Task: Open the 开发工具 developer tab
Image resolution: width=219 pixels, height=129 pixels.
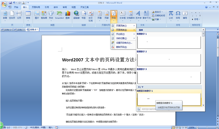Action: pos(85,7)
